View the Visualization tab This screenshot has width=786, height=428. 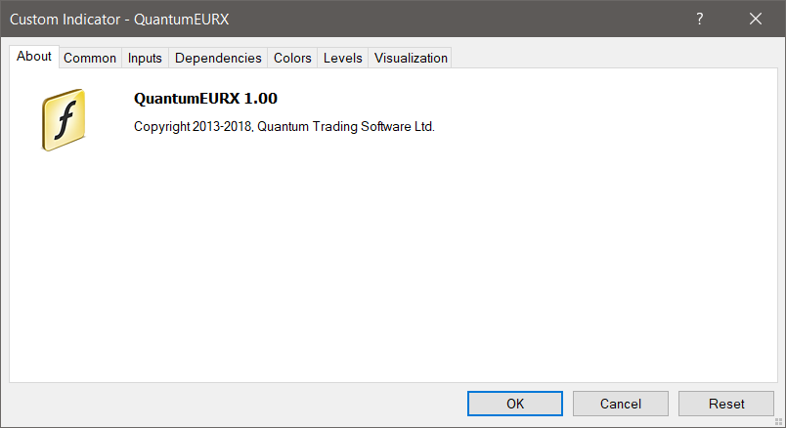[x=411, y=58]
